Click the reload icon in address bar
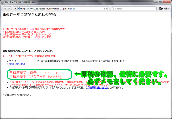 click(108, 9)
